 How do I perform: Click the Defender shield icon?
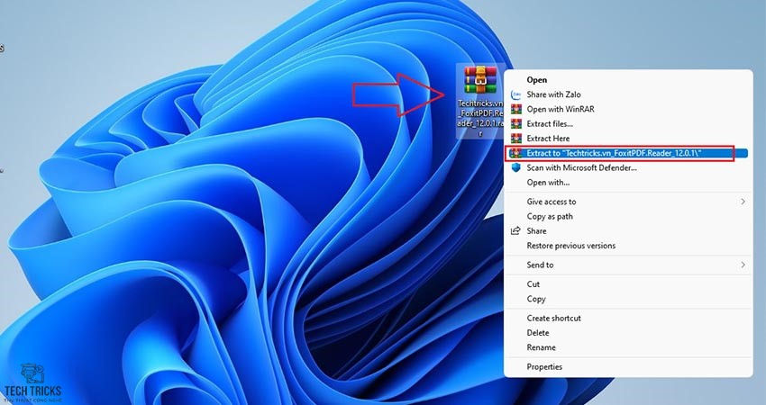(x=515, y=168)
